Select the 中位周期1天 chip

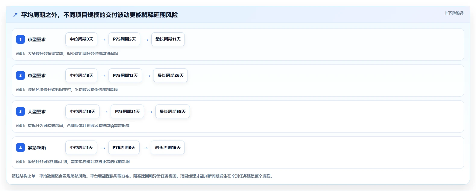[x=81, y=147]
